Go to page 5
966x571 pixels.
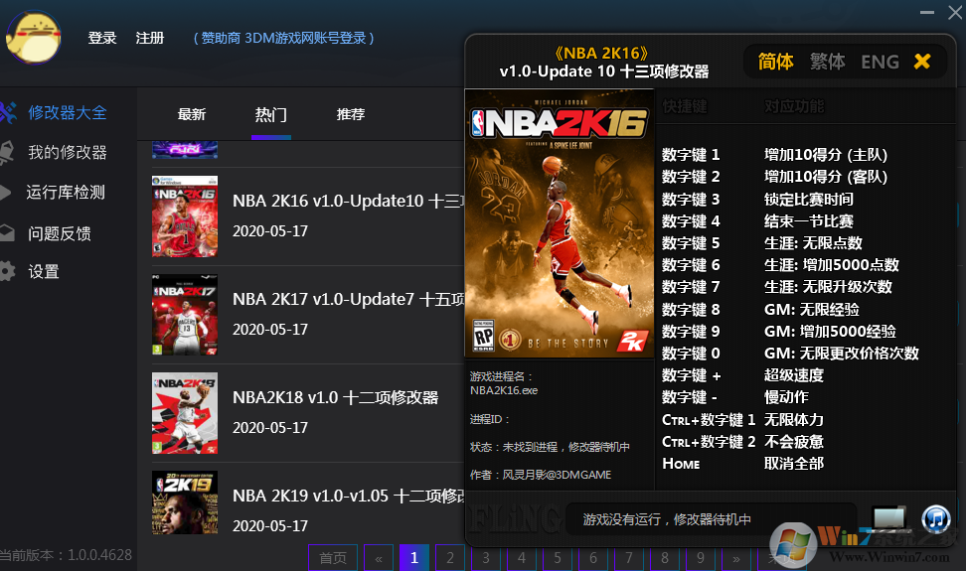click(x=558, y=557)
